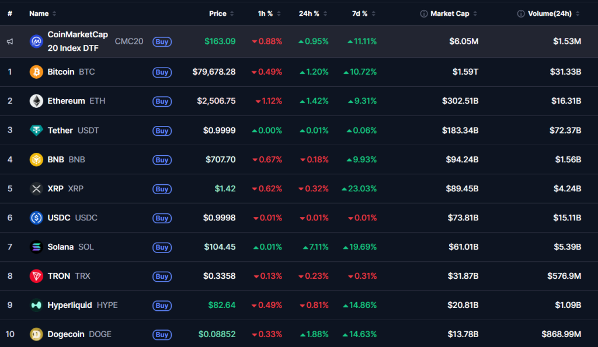Buy CoinMarketCap 20 Index DTF
This screenshot has height=347, width=598.
pos(162,41)
